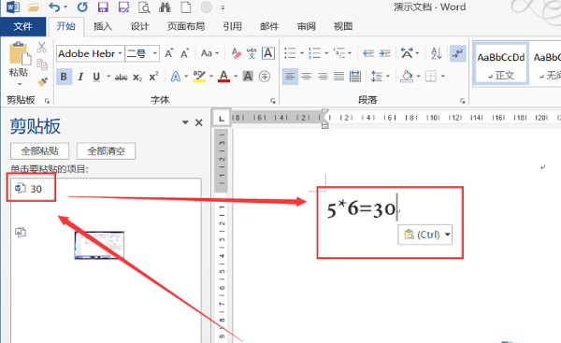Click the Redo repeat arrow icon

click(82, 7)
